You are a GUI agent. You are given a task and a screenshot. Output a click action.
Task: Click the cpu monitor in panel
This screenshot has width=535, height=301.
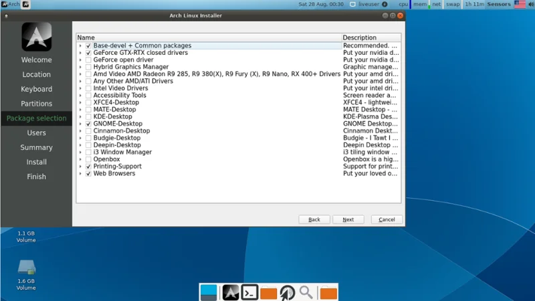[405, 5]
